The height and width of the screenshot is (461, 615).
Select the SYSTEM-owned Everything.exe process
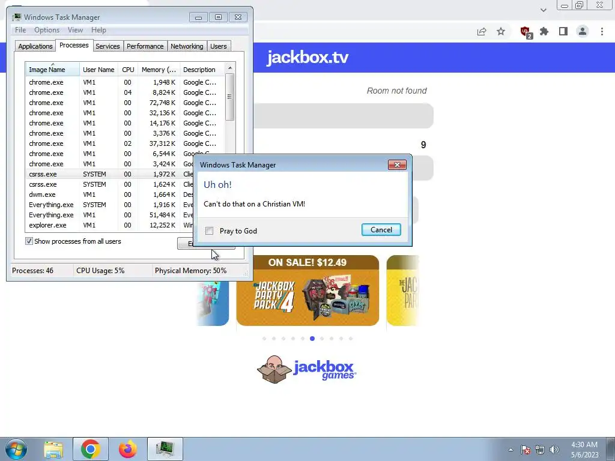click(x=110, y=205)
